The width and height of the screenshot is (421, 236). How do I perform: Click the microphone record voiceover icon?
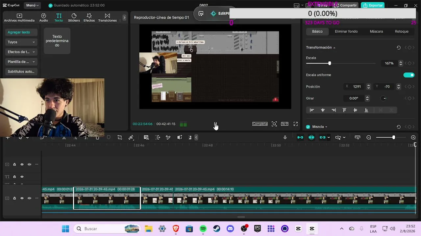coord(285,138)
